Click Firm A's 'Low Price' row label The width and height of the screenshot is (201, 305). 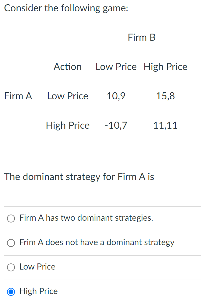(67, 96)
